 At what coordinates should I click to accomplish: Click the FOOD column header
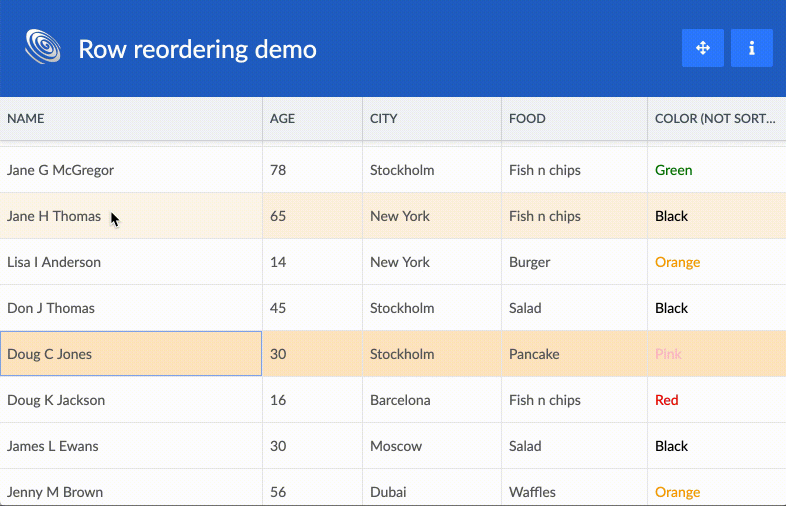(527, 118)
